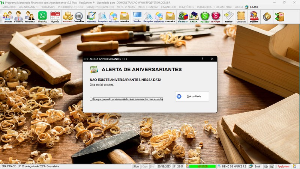300x169 pixels.
Task: Open the Suporte headset icon
Action: click(254, 17)
